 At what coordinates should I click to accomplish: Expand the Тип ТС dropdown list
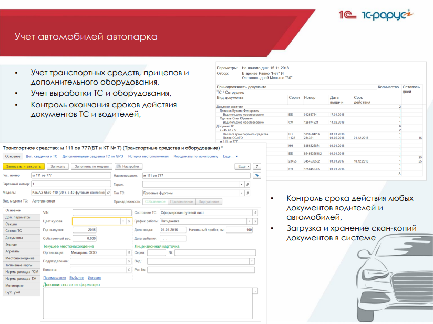(x=241, y=193)
